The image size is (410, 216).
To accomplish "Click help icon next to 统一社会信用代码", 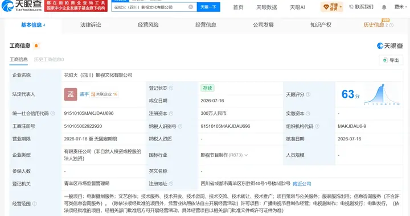I will (x=52, y=114).
